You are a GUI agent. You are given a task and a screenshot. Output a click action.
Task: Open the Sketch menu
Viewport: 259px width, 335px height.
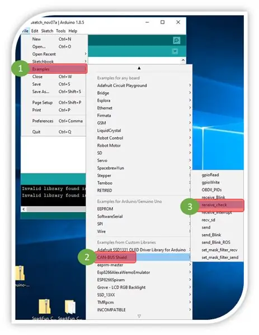47,31
